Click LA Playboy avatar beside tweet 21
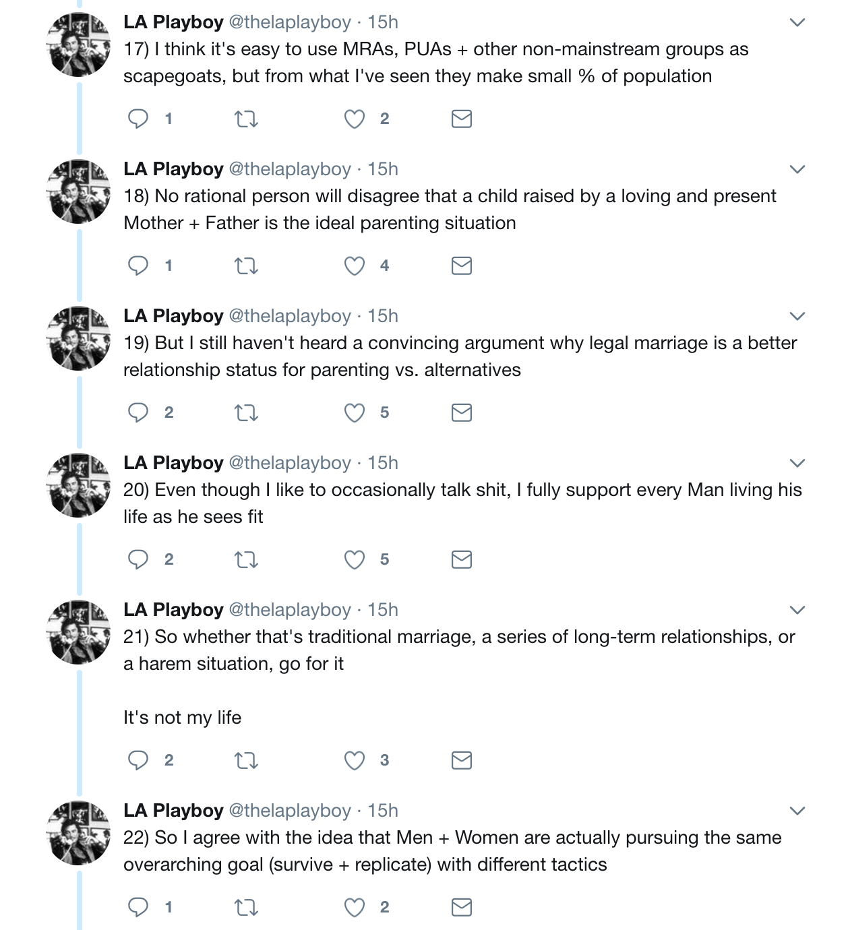This screenshot has height=930, width=848. tap(79, 632)
